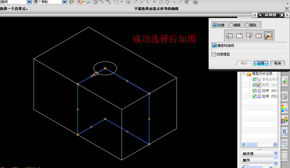Click the modify boundary curves wrench icon
The image size is (290, 168).
click(268, 36)
